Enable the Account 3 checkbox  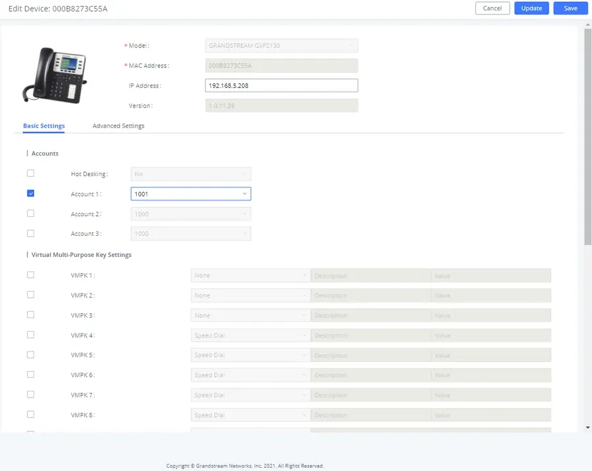30,233
